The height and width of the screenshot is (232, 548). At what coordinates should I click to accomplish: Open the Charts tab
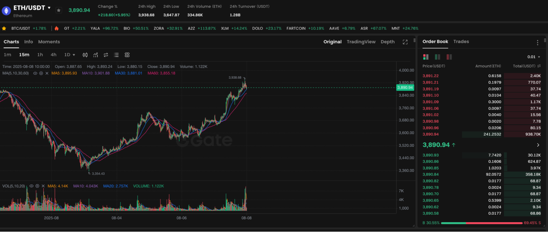[x=11, y=42]
